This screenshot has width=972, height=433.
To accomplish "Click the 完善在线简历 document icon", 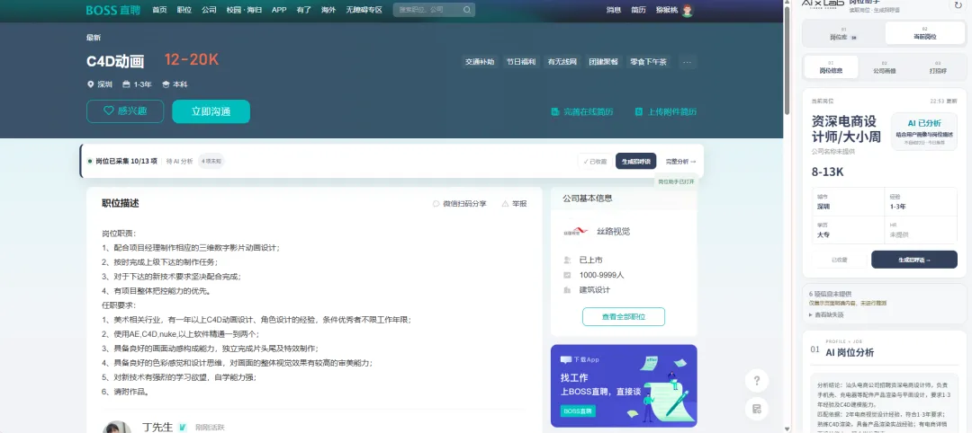I will click(555, 112).
